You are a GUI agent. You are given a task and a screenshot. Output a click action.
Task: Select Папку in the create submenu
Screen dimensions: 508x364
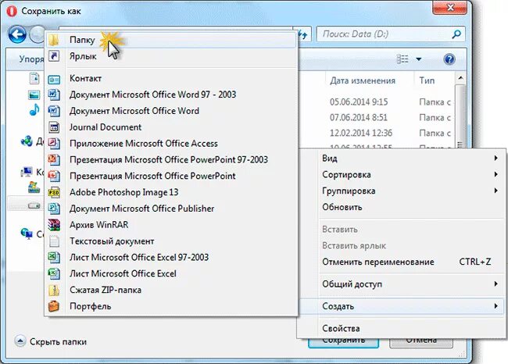(x=171, y=40)
